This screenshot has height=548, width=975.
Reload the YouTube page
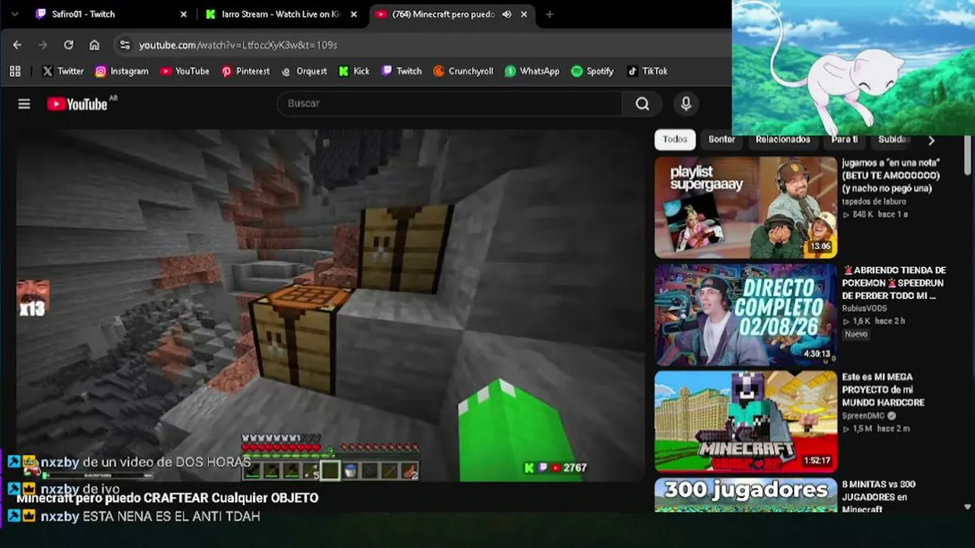click(69, 45)
